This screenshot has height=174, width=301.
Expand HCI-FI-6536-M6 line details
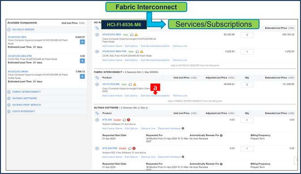(x=97, y=84)
